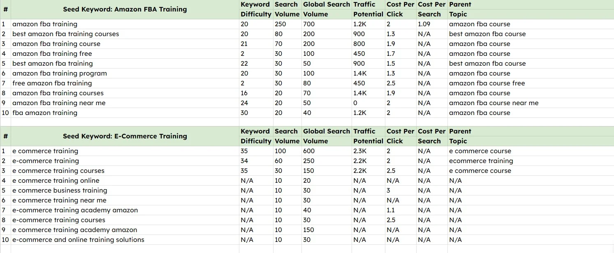
Task: Click the 'fba amazon training' keyword cell
Action: click(x=125, y=113)
